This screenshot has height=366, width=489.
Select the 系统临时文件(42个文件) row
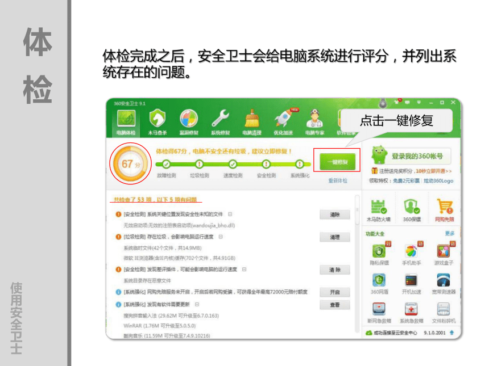pos(163,248)
